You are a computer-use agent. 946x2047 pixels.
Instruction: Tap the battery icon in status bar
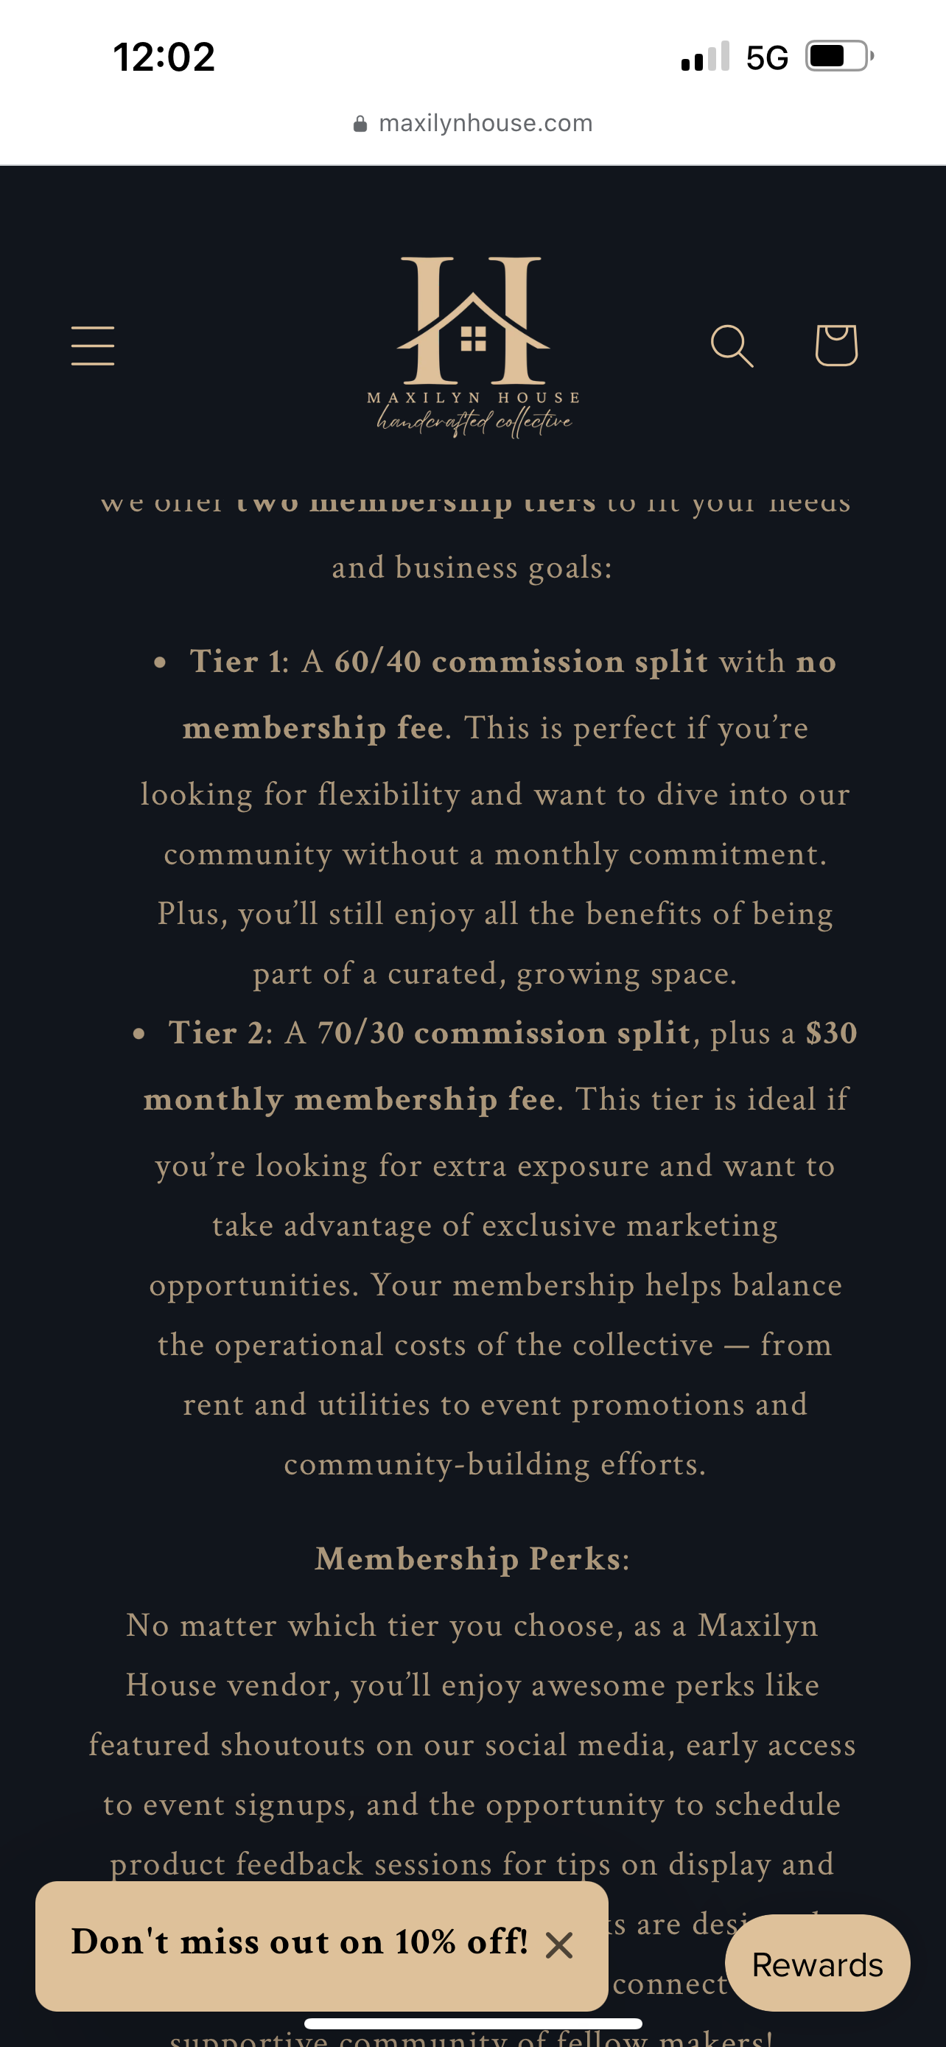838,57
